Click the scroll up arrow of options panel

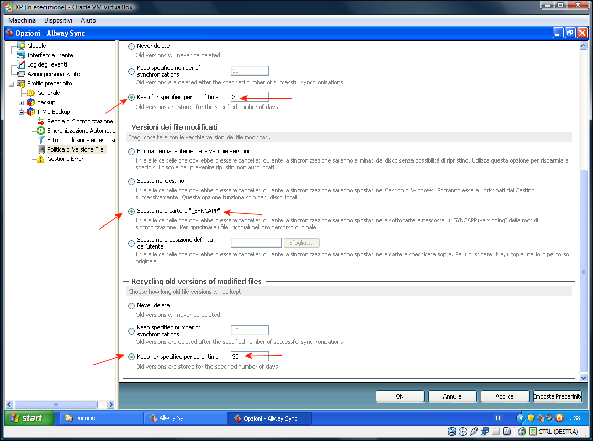pyautogui.click(x=583, y=45)
